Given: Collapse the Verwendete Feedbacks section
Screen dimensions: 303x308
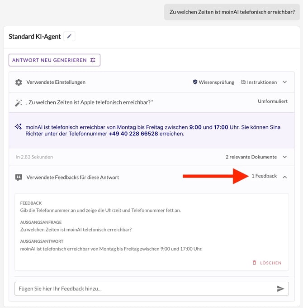Looking at the screenshot, I should 284,177.
